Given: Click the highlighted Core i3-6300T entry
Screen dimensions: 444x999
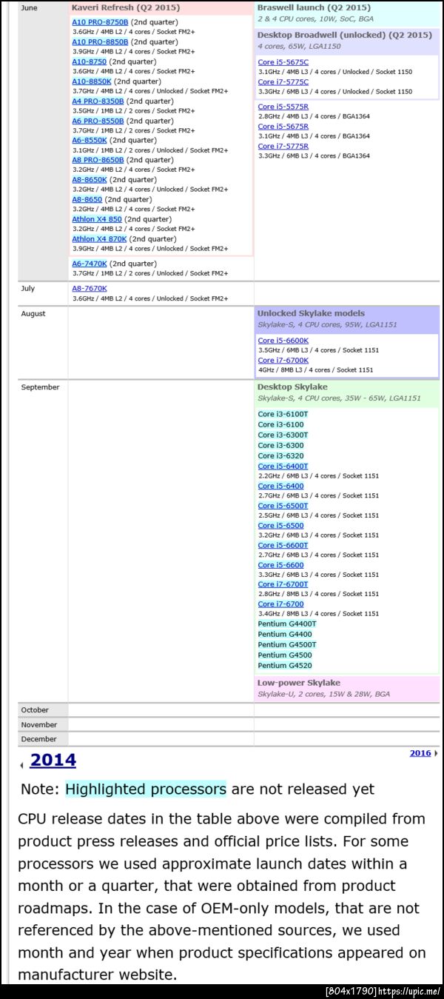Looking at the screenshot, I should [x=283, y=435].
